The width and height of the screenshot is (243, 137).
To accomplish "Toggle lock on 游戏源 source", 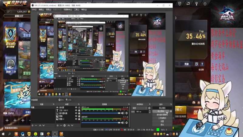I will coord(79,107).
